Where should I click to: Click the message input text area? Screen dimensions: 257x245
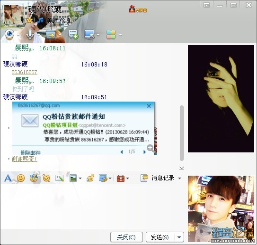93,207
